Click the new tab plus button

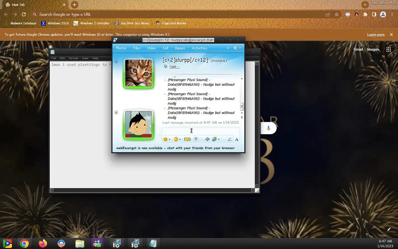click(74, 5)
